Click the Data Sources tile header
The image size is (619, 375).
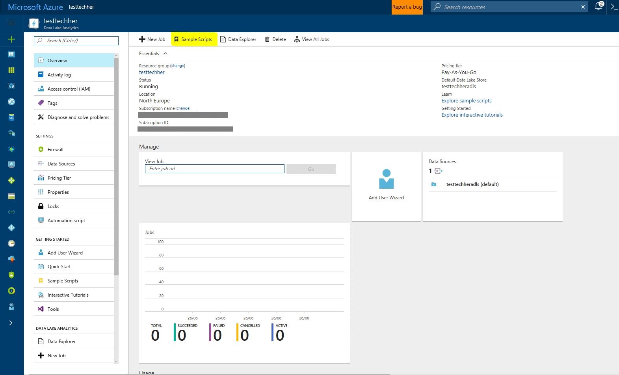[442, 162]
